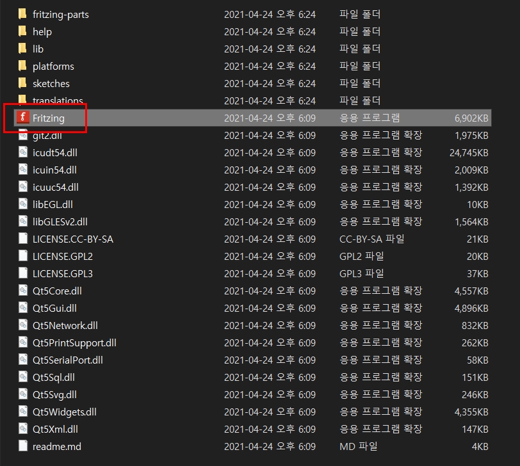Select the Qt5Xml.dll file name
This screenshot has height=466, width=520.
click(x=55, y=430)
